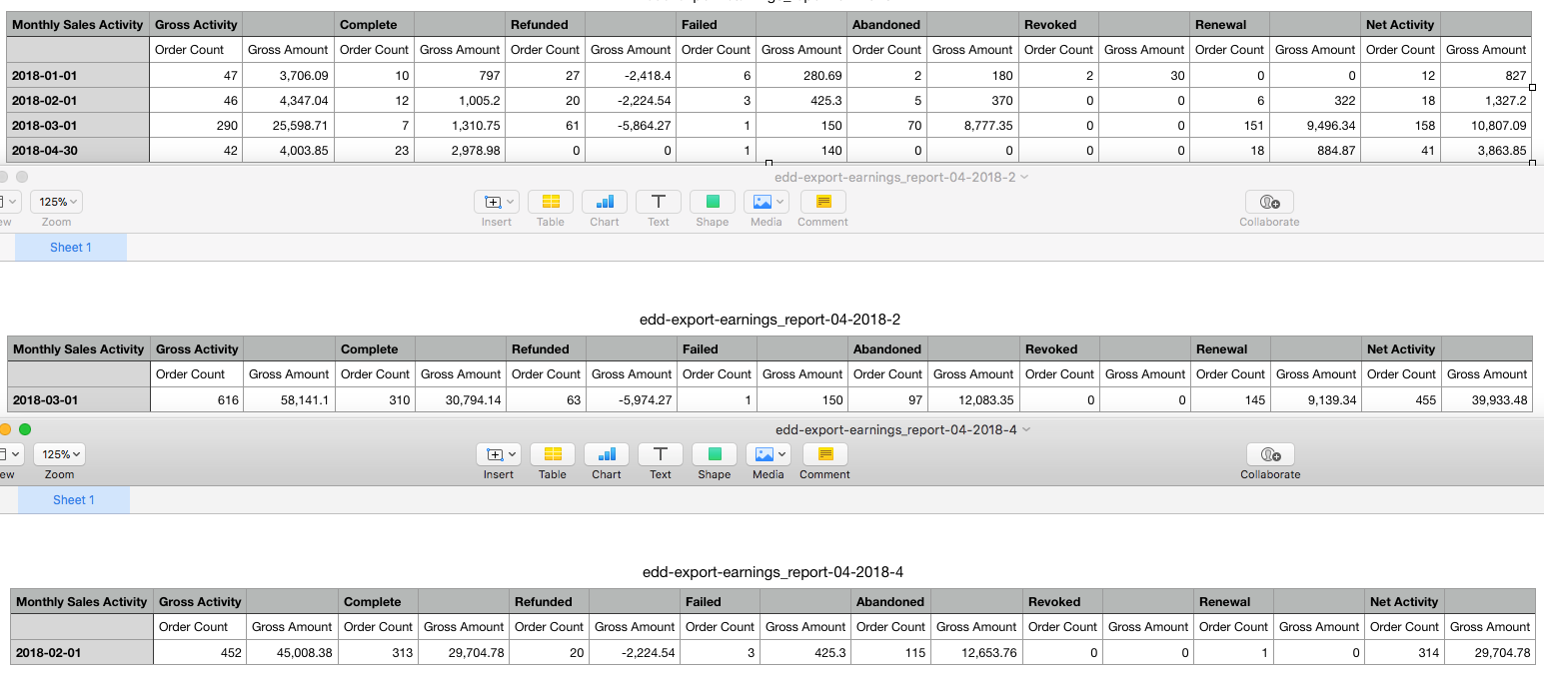Open Media picker in 04-2018-4 window toolbar
The height and width of the screenshot is (673, 1544).
[x=769, y=454]
